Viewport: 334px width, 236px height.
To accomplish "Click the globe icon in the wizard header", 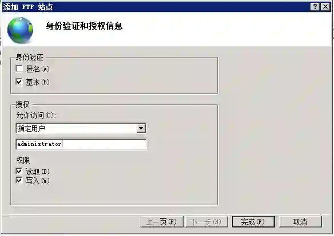I will 20,30.
